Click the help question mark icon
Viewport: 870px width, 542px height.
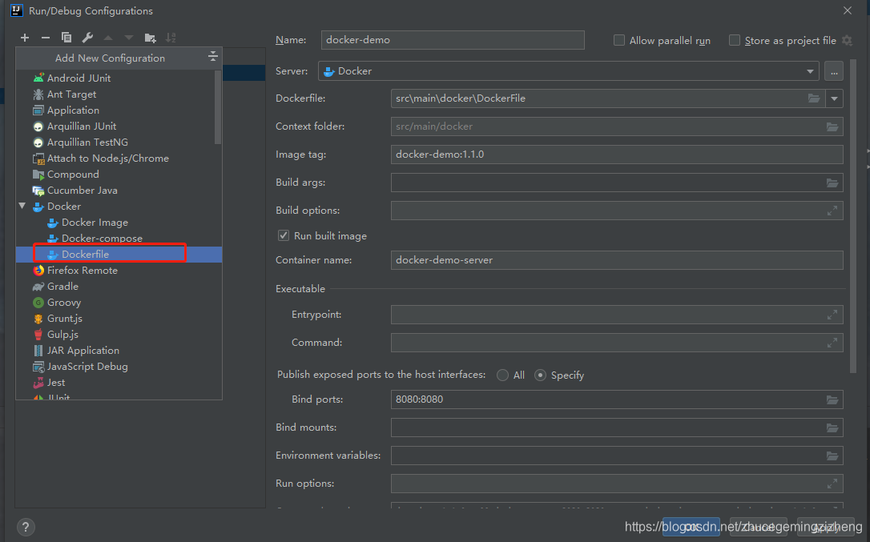[26, 527]
